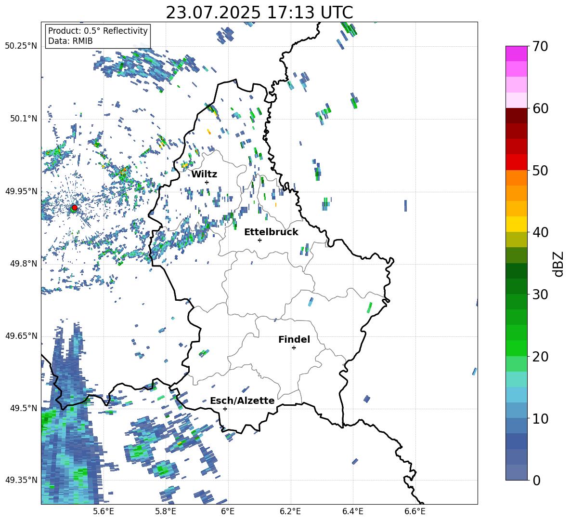Image resolution: width=570 pixels, height=521 pixels.
Task: Click the Esch/Alzette station cross marker
Action: (225, 409)
